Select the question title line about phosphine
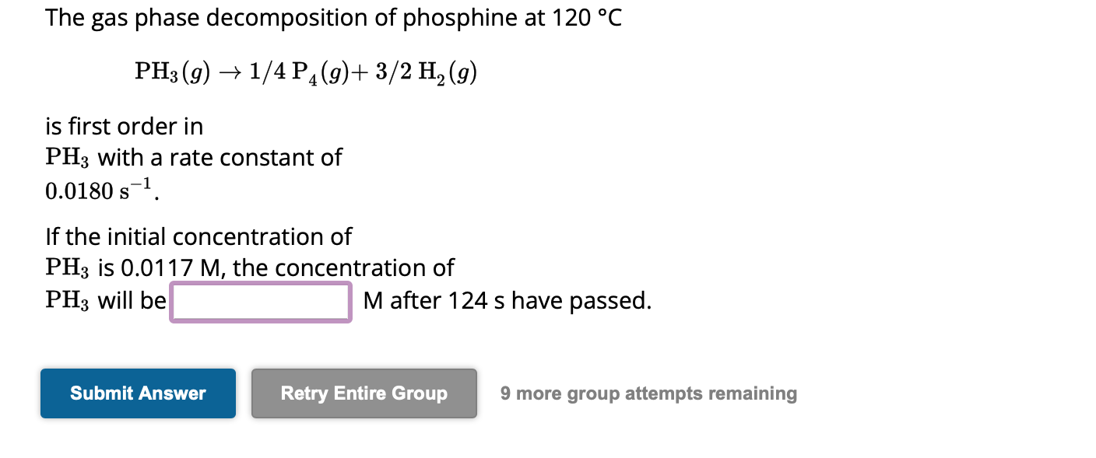The height and width of the screenshot is (458, 1096). (x=333, y=17)
